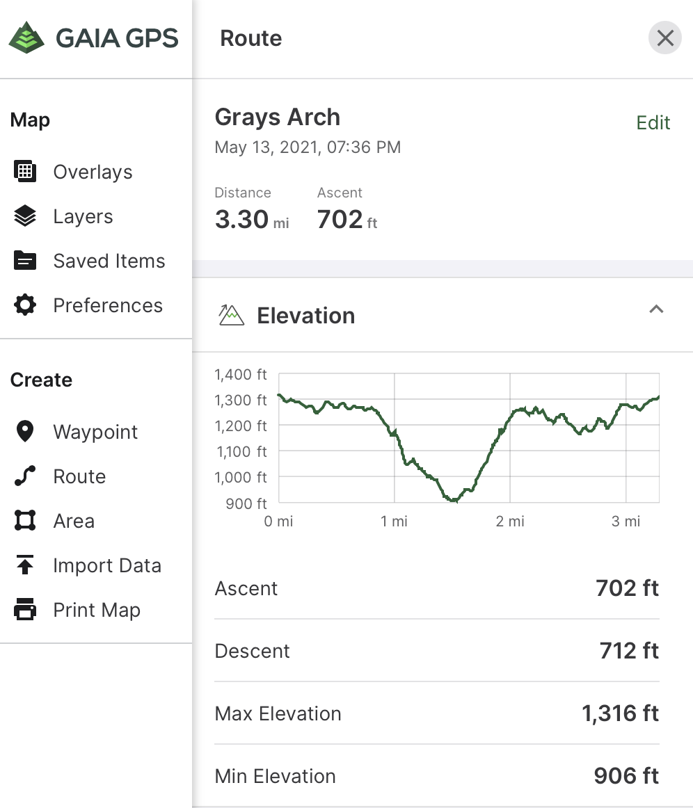Click the Elevation section header
This screenshot has height=808, width=693.
pyautogui.click(x=305, y=316)
